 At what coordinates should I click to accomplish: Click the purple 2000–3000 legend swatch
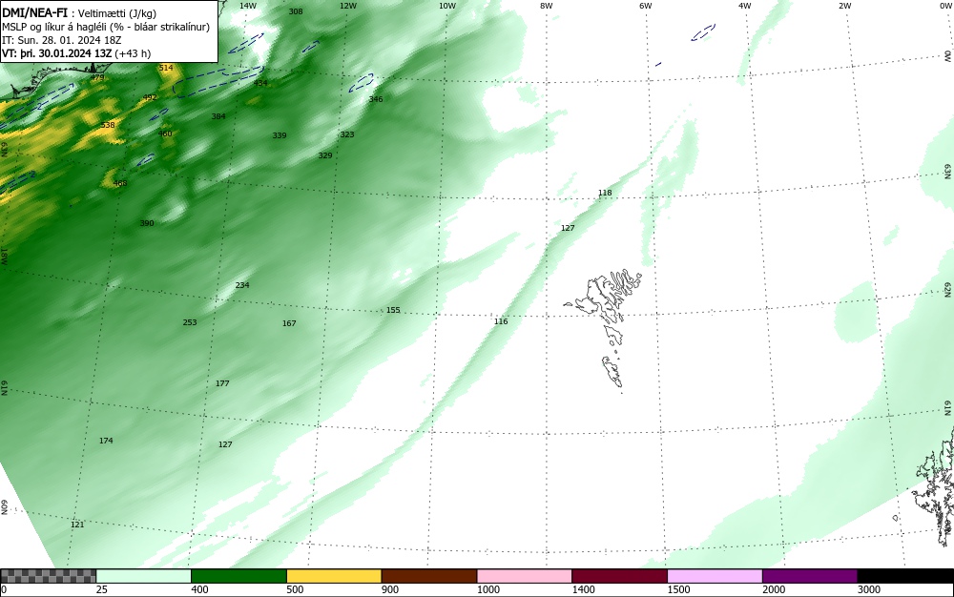pyautogui.click(x=810, y=576)
